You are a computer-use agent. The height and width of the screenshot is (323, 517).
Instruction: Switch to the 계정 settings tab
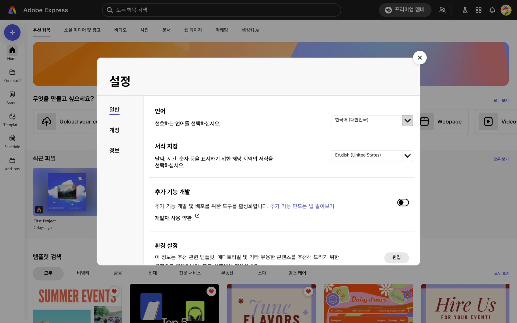pyautogui.click(x=114, y=130)
